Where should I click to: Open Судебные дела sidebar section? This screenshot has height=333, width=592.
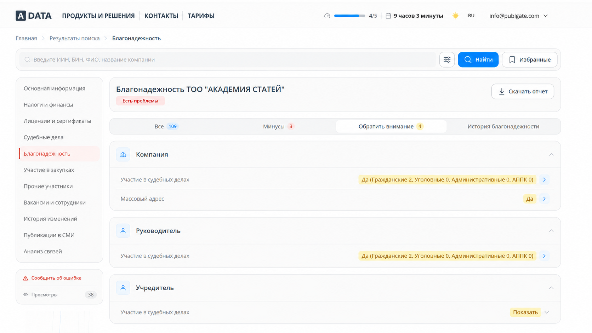[x=44, y=137]
